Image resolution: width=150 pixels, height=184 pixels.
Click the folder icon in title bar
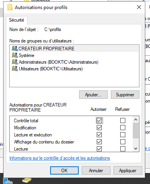pos(10,7)
